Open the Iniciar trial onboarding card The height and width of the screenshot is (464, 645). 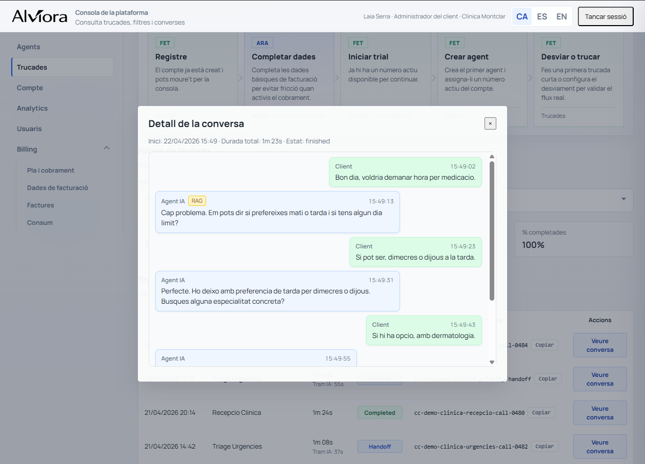(385, 79)
